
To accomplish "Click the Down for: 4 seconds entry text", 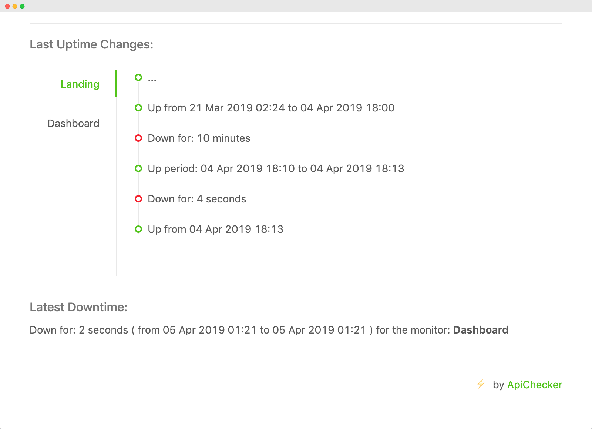I will pos(197,199).
